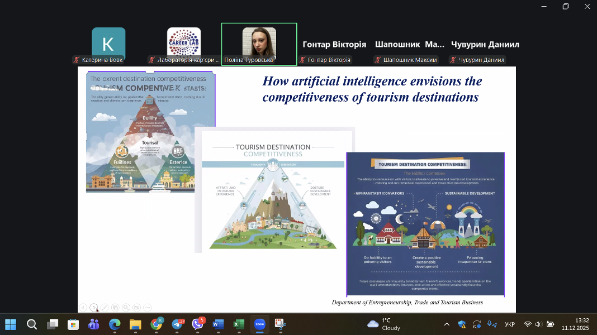This screenshot has height=335, width=597.
Task: Open slideshow more options ellipsis
Action: 148,307
